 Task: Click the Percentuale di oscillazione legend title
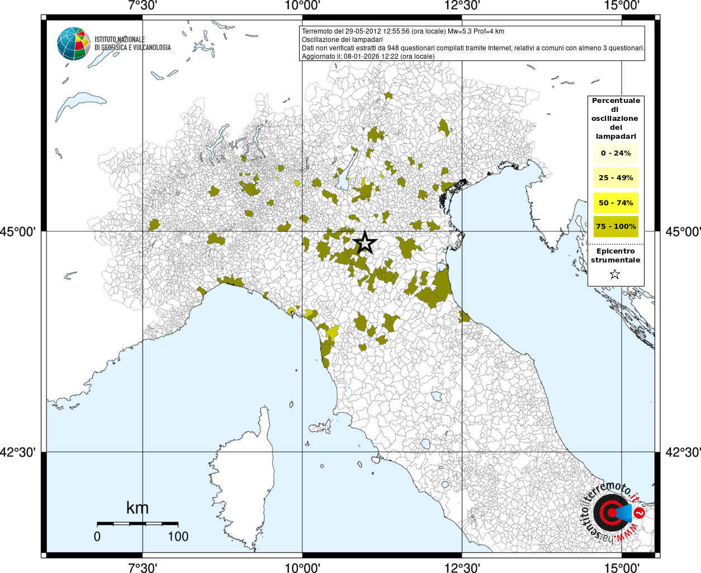click(615, 118)
